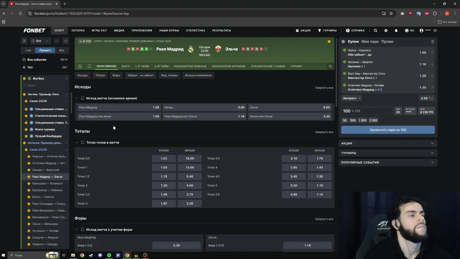This screenshot has width=460, height=259.
Task: Switch to the МАТЧ tab
Action: tap(126, 66)
